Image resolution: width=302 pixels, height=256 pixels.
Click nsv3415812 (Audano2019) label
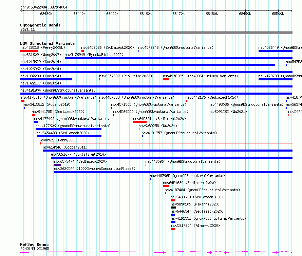(x=47, y=104)
